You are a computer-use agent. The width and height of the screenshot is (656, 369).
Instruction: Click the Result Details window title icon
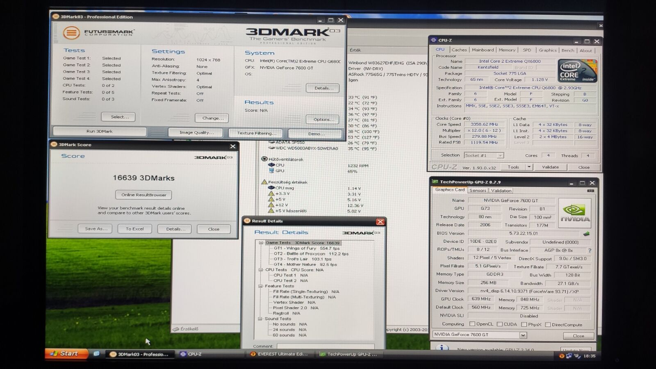[247, 221]
